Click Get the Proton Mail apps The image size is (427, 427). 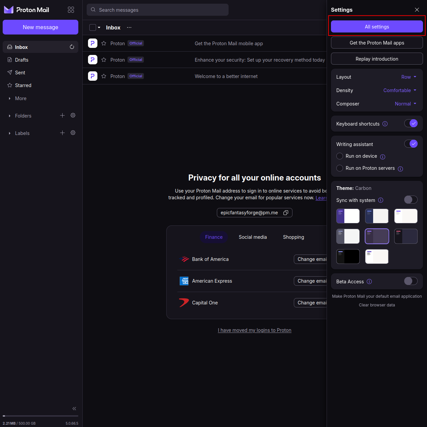click(x=377, y=43)
